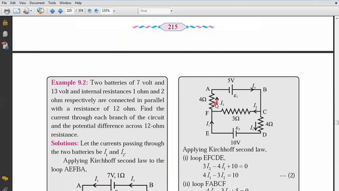
Task: Click the total page count "374"
Action: pos(81,11)
